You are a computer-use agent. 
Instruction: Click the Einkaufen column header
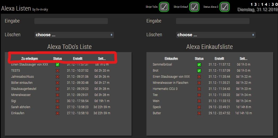click(x=171, y=58)
